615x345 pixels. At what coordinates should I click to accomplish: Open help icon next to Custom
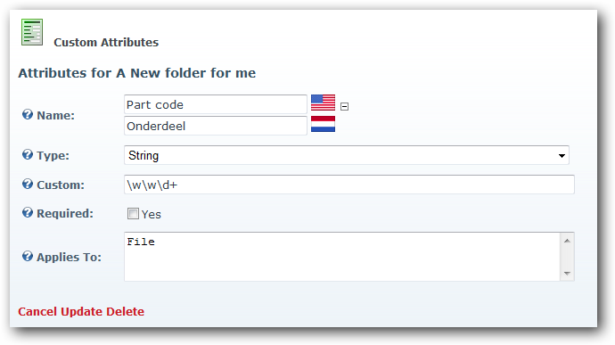click(x=28, y=184)
